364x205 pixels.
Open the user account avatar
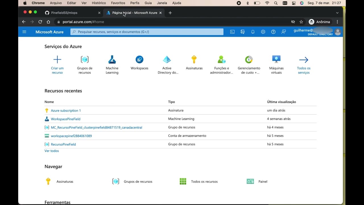point(338,32)
